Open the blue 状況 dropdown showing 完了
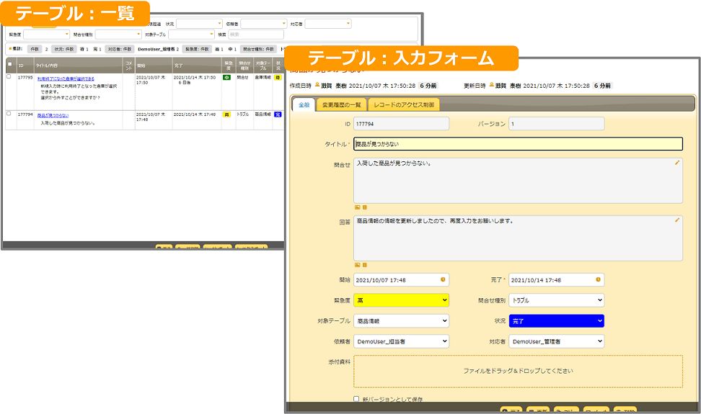This screenshot has width=701, height=414. click(556, 321)
